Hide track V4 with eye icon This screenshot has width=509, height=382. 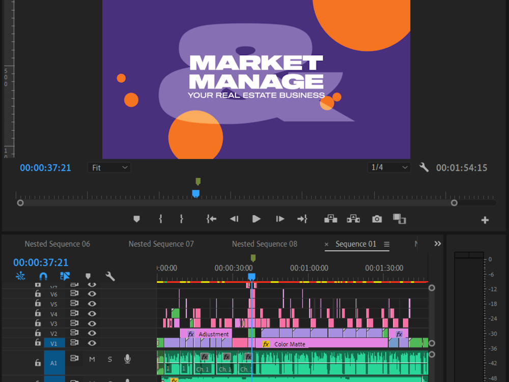[x=92, y=313]
